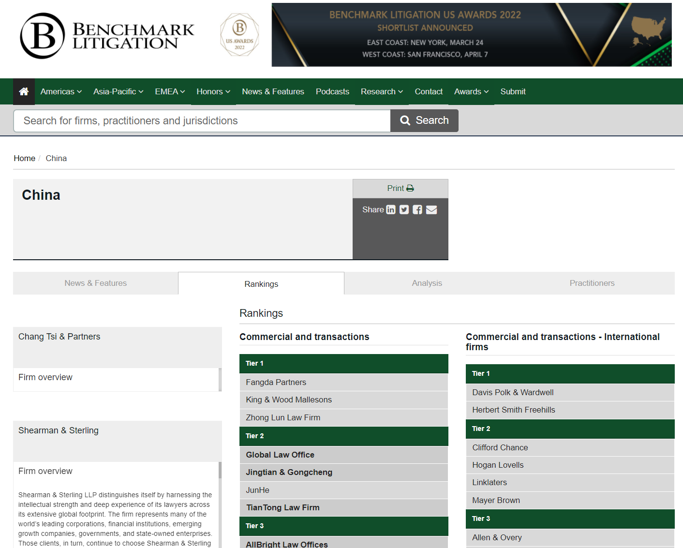Expand the Americas dropdown menu
This screenshot has width=683, height=548.
[x=61, y=91]
